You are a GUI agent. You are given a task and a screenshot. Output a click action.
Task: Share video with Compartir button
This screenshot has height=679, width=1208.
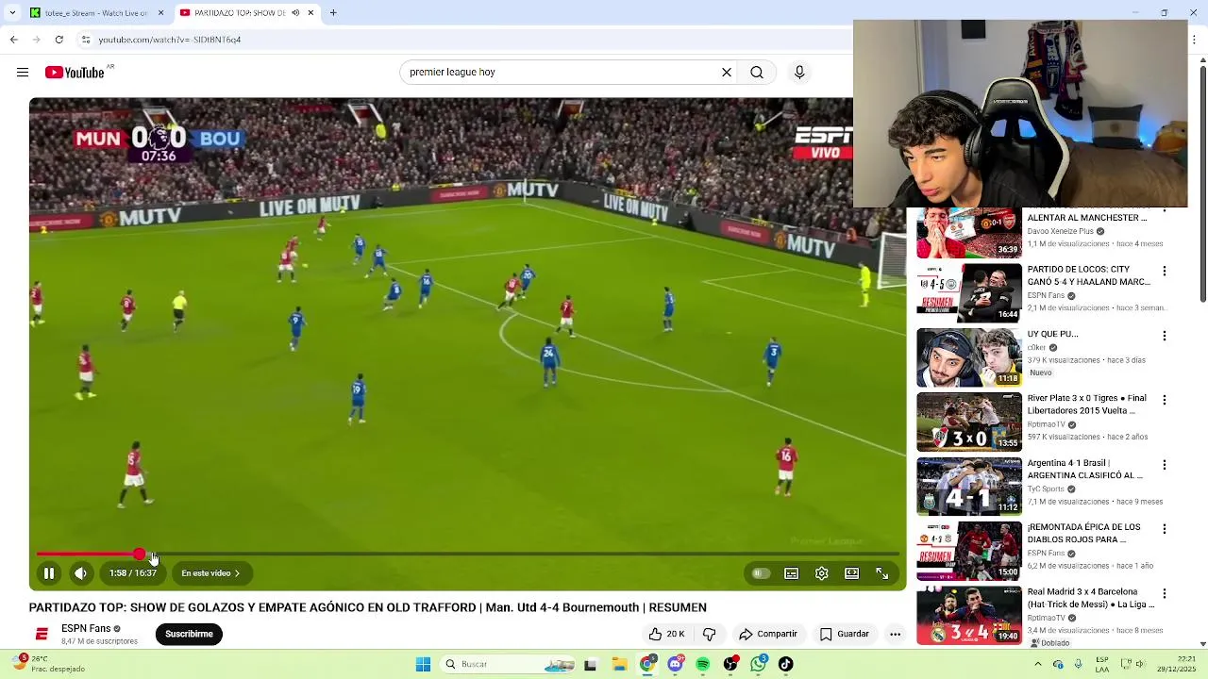[x=768, y=634]
